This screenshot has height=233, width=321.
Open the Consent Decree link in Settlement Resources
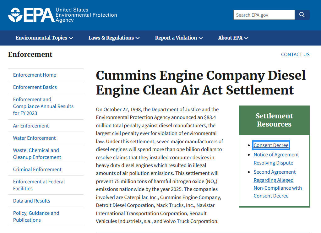coord(271,145)
